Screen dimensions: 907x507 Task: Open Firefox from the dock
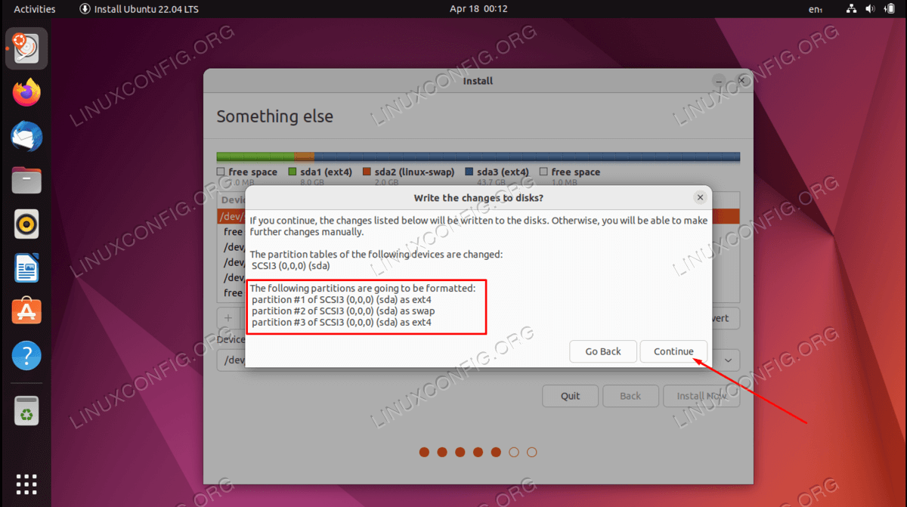coord(26,94)
